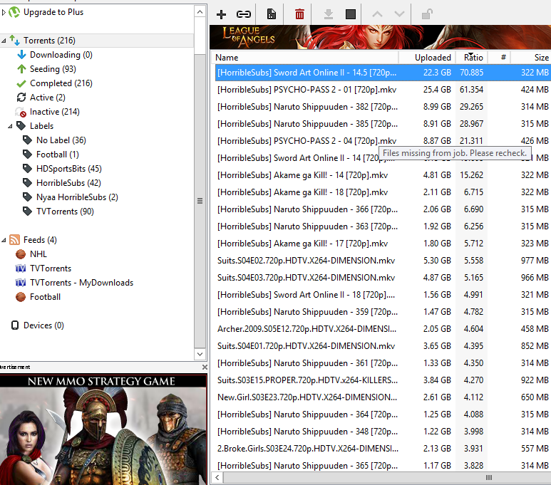This screenshot has height=485, width=551.
Task: Select Archer.2009.S05E12 torrent row
Action: (383, 329)
